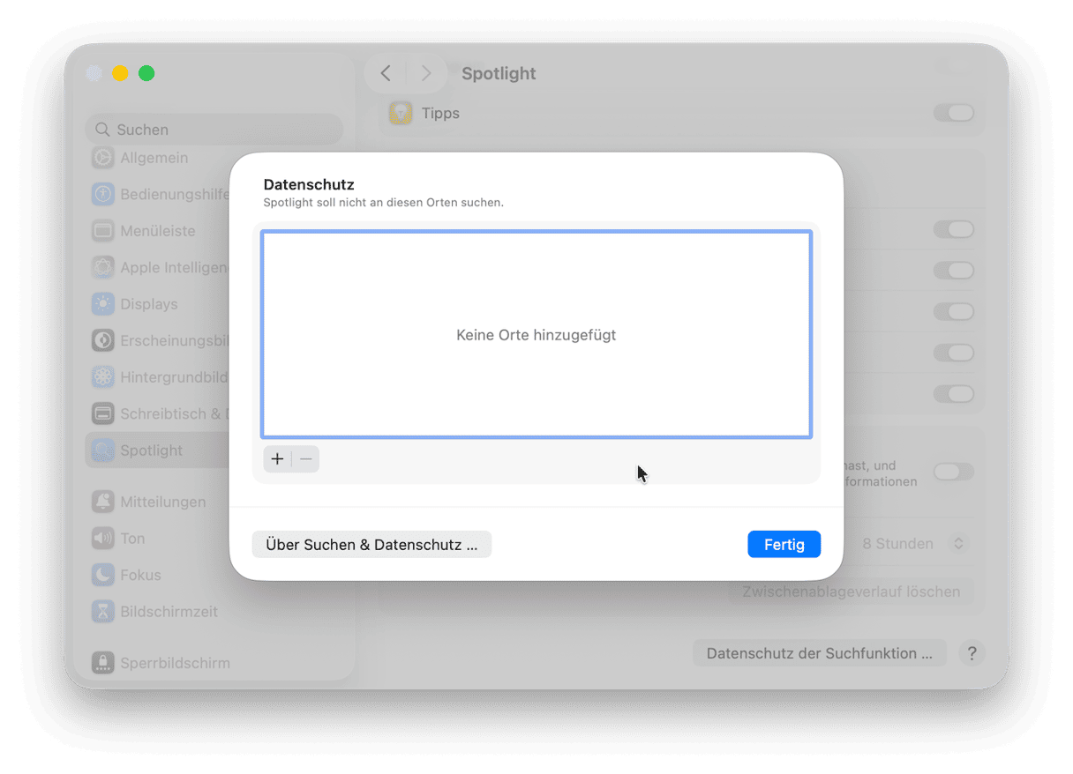The image size is (1073, 774).
Task: Open Fokus moon icon in sidebar
Action: click(x=103, y=575)
